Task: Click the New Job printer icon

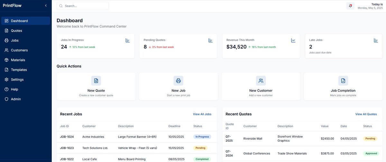Action: point(179,81)
